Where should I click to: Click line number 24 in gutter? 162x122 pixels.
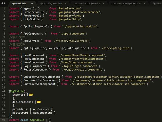tap(3, 91)
